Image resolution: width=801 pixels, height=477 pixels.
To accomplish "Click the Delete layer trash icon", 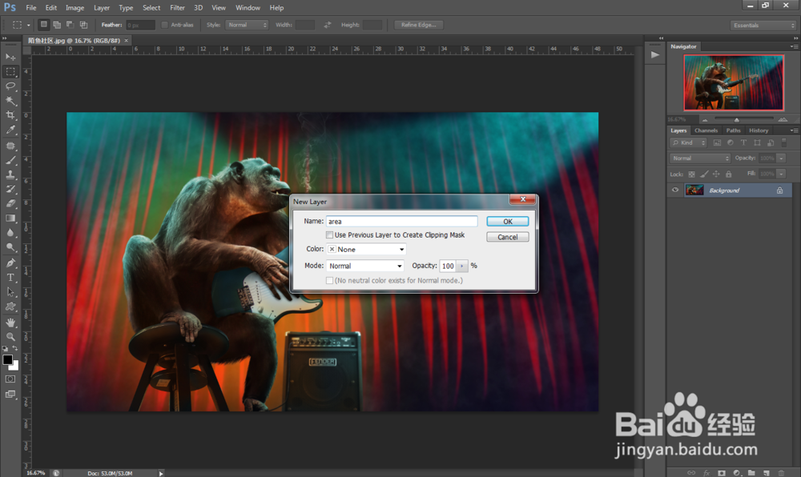I will tap(781, 473).
